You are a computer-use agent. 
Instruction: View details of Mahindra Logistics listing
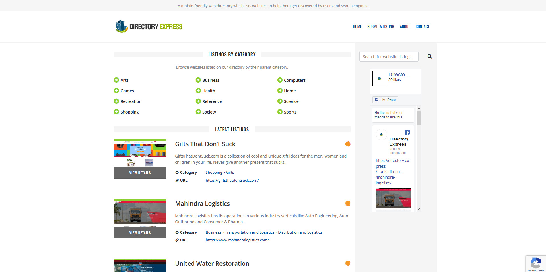(x=140, y=233)
